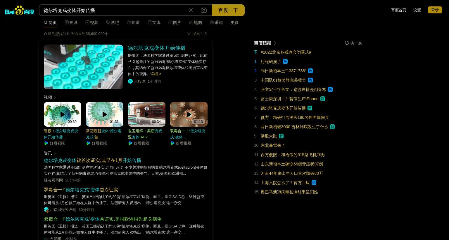Image resolution: width=449 pixels, height=240 pixels.
Task: Focus the search input field
Action: pyautogui.click(x=114, y=10)
